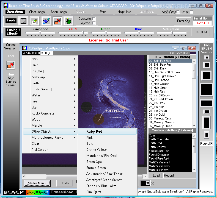Select the arrow pointer tool

23,21
